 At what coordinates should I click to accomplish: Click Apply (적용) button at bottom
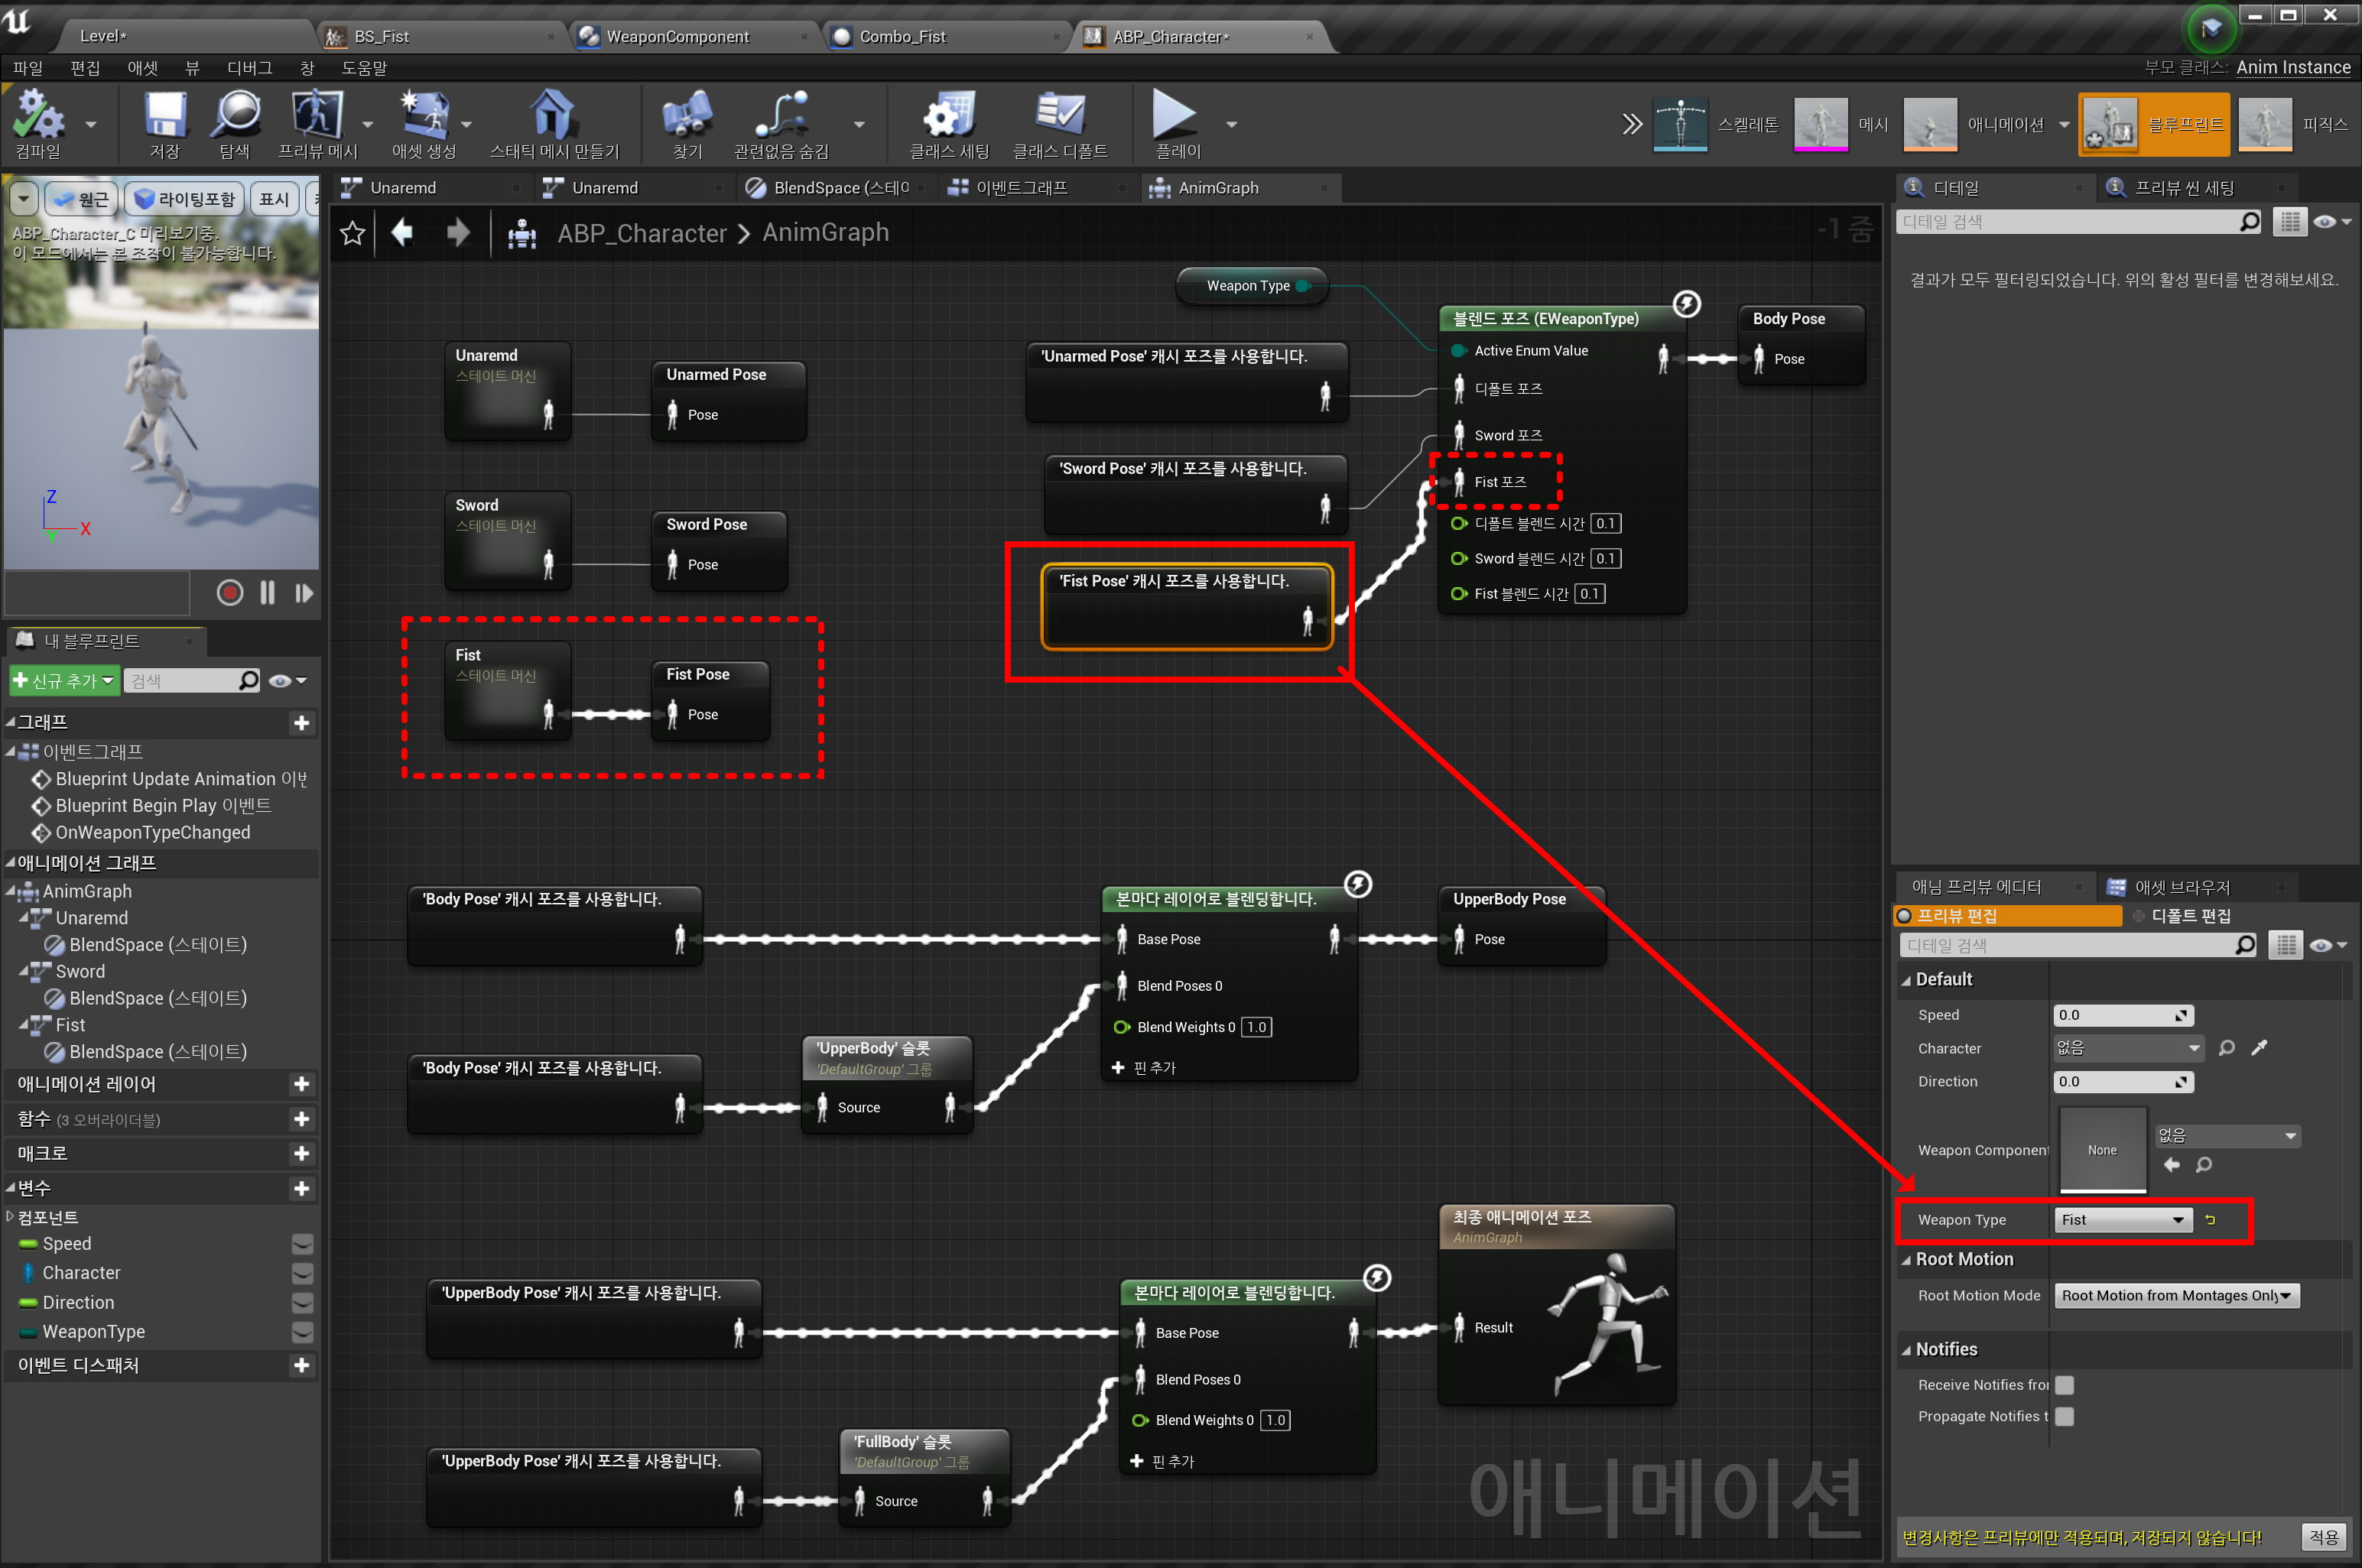pos(2324,1537)
